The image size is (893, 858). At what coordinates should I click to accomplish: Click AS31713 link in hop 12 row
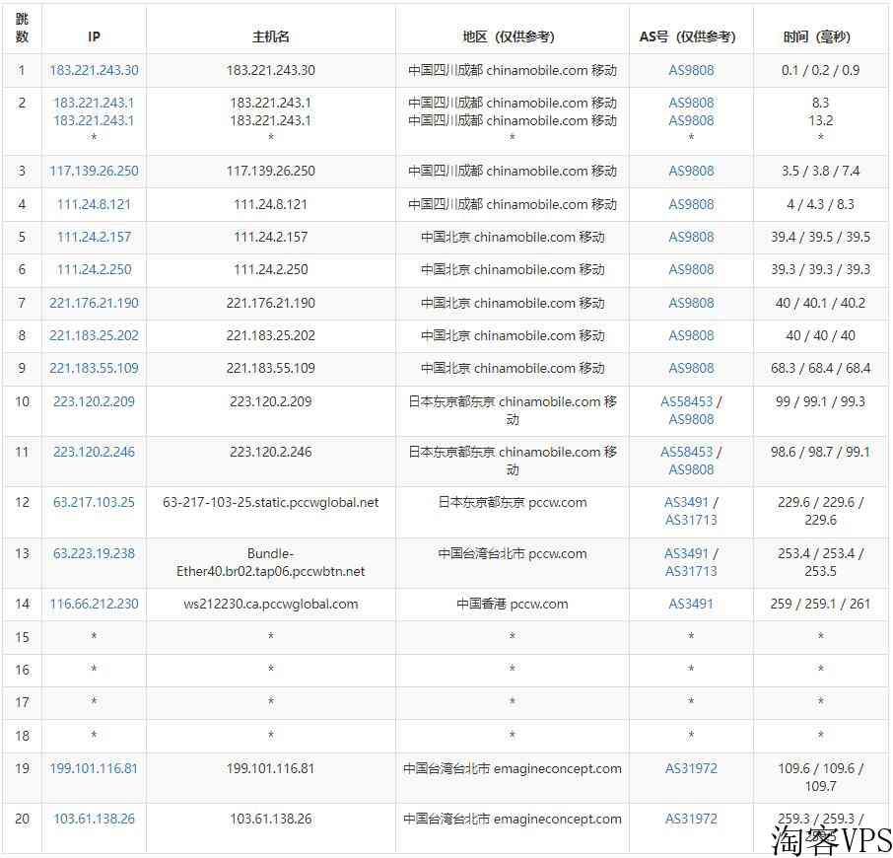pyautogui.click(x=691, y=520)
